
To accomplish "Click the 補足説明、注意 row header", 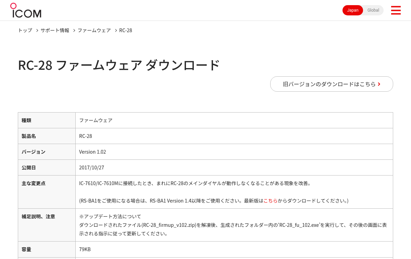I will pyautogui.click(x=47, y=225).
